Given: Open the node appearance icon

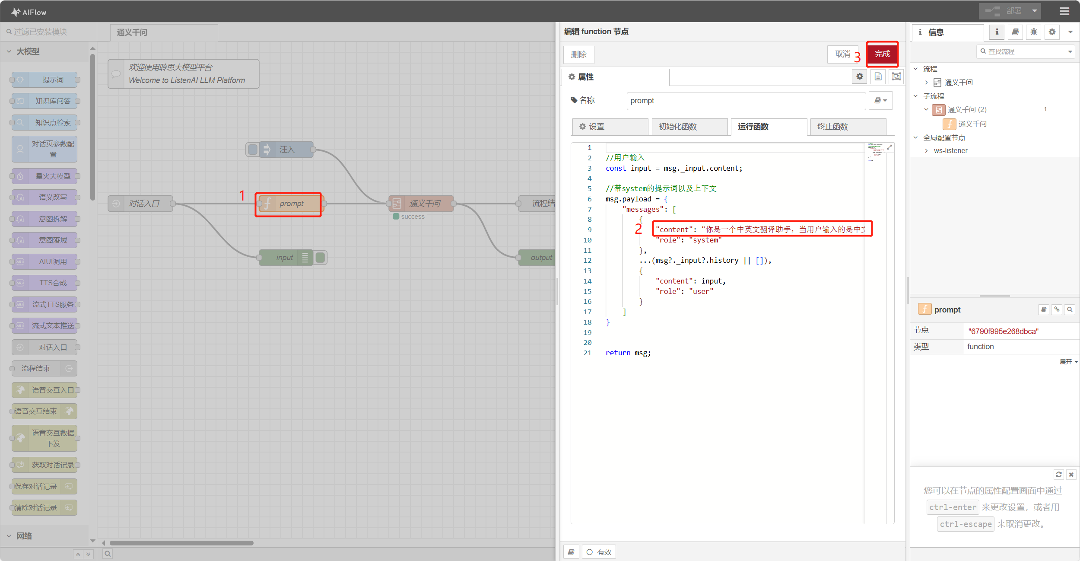Looking at the screenshot, I should tap(896, 76).
